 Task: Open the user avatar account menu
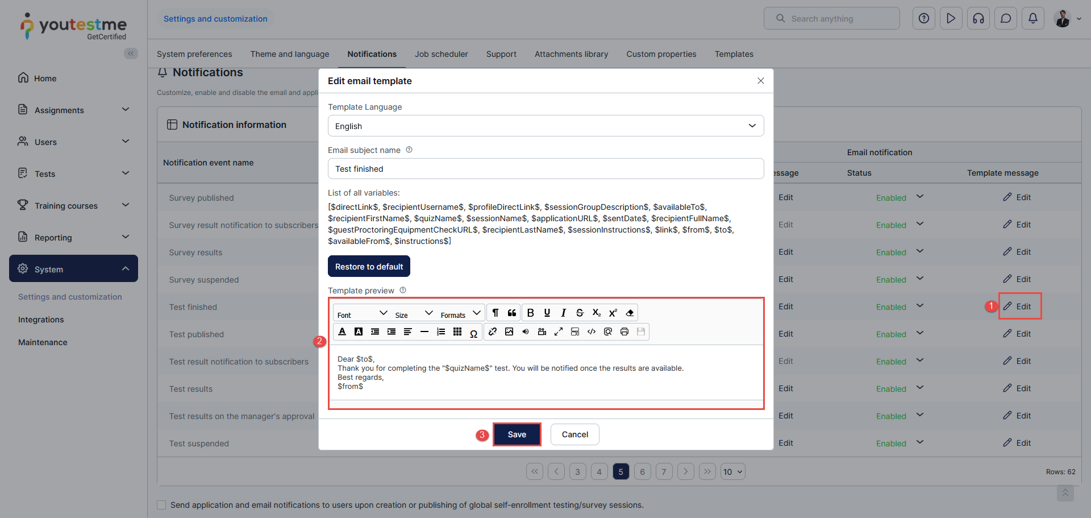tap(1068, 18)
